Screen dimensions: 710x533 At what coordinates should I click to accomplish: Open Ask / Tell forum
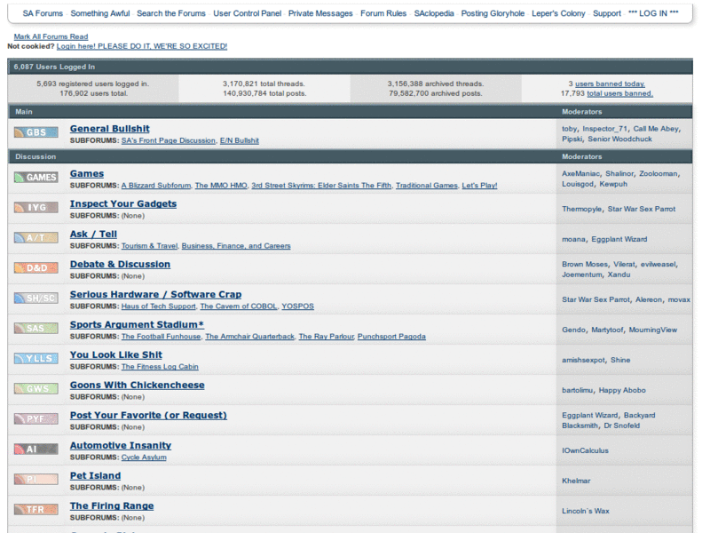point(93,234)
